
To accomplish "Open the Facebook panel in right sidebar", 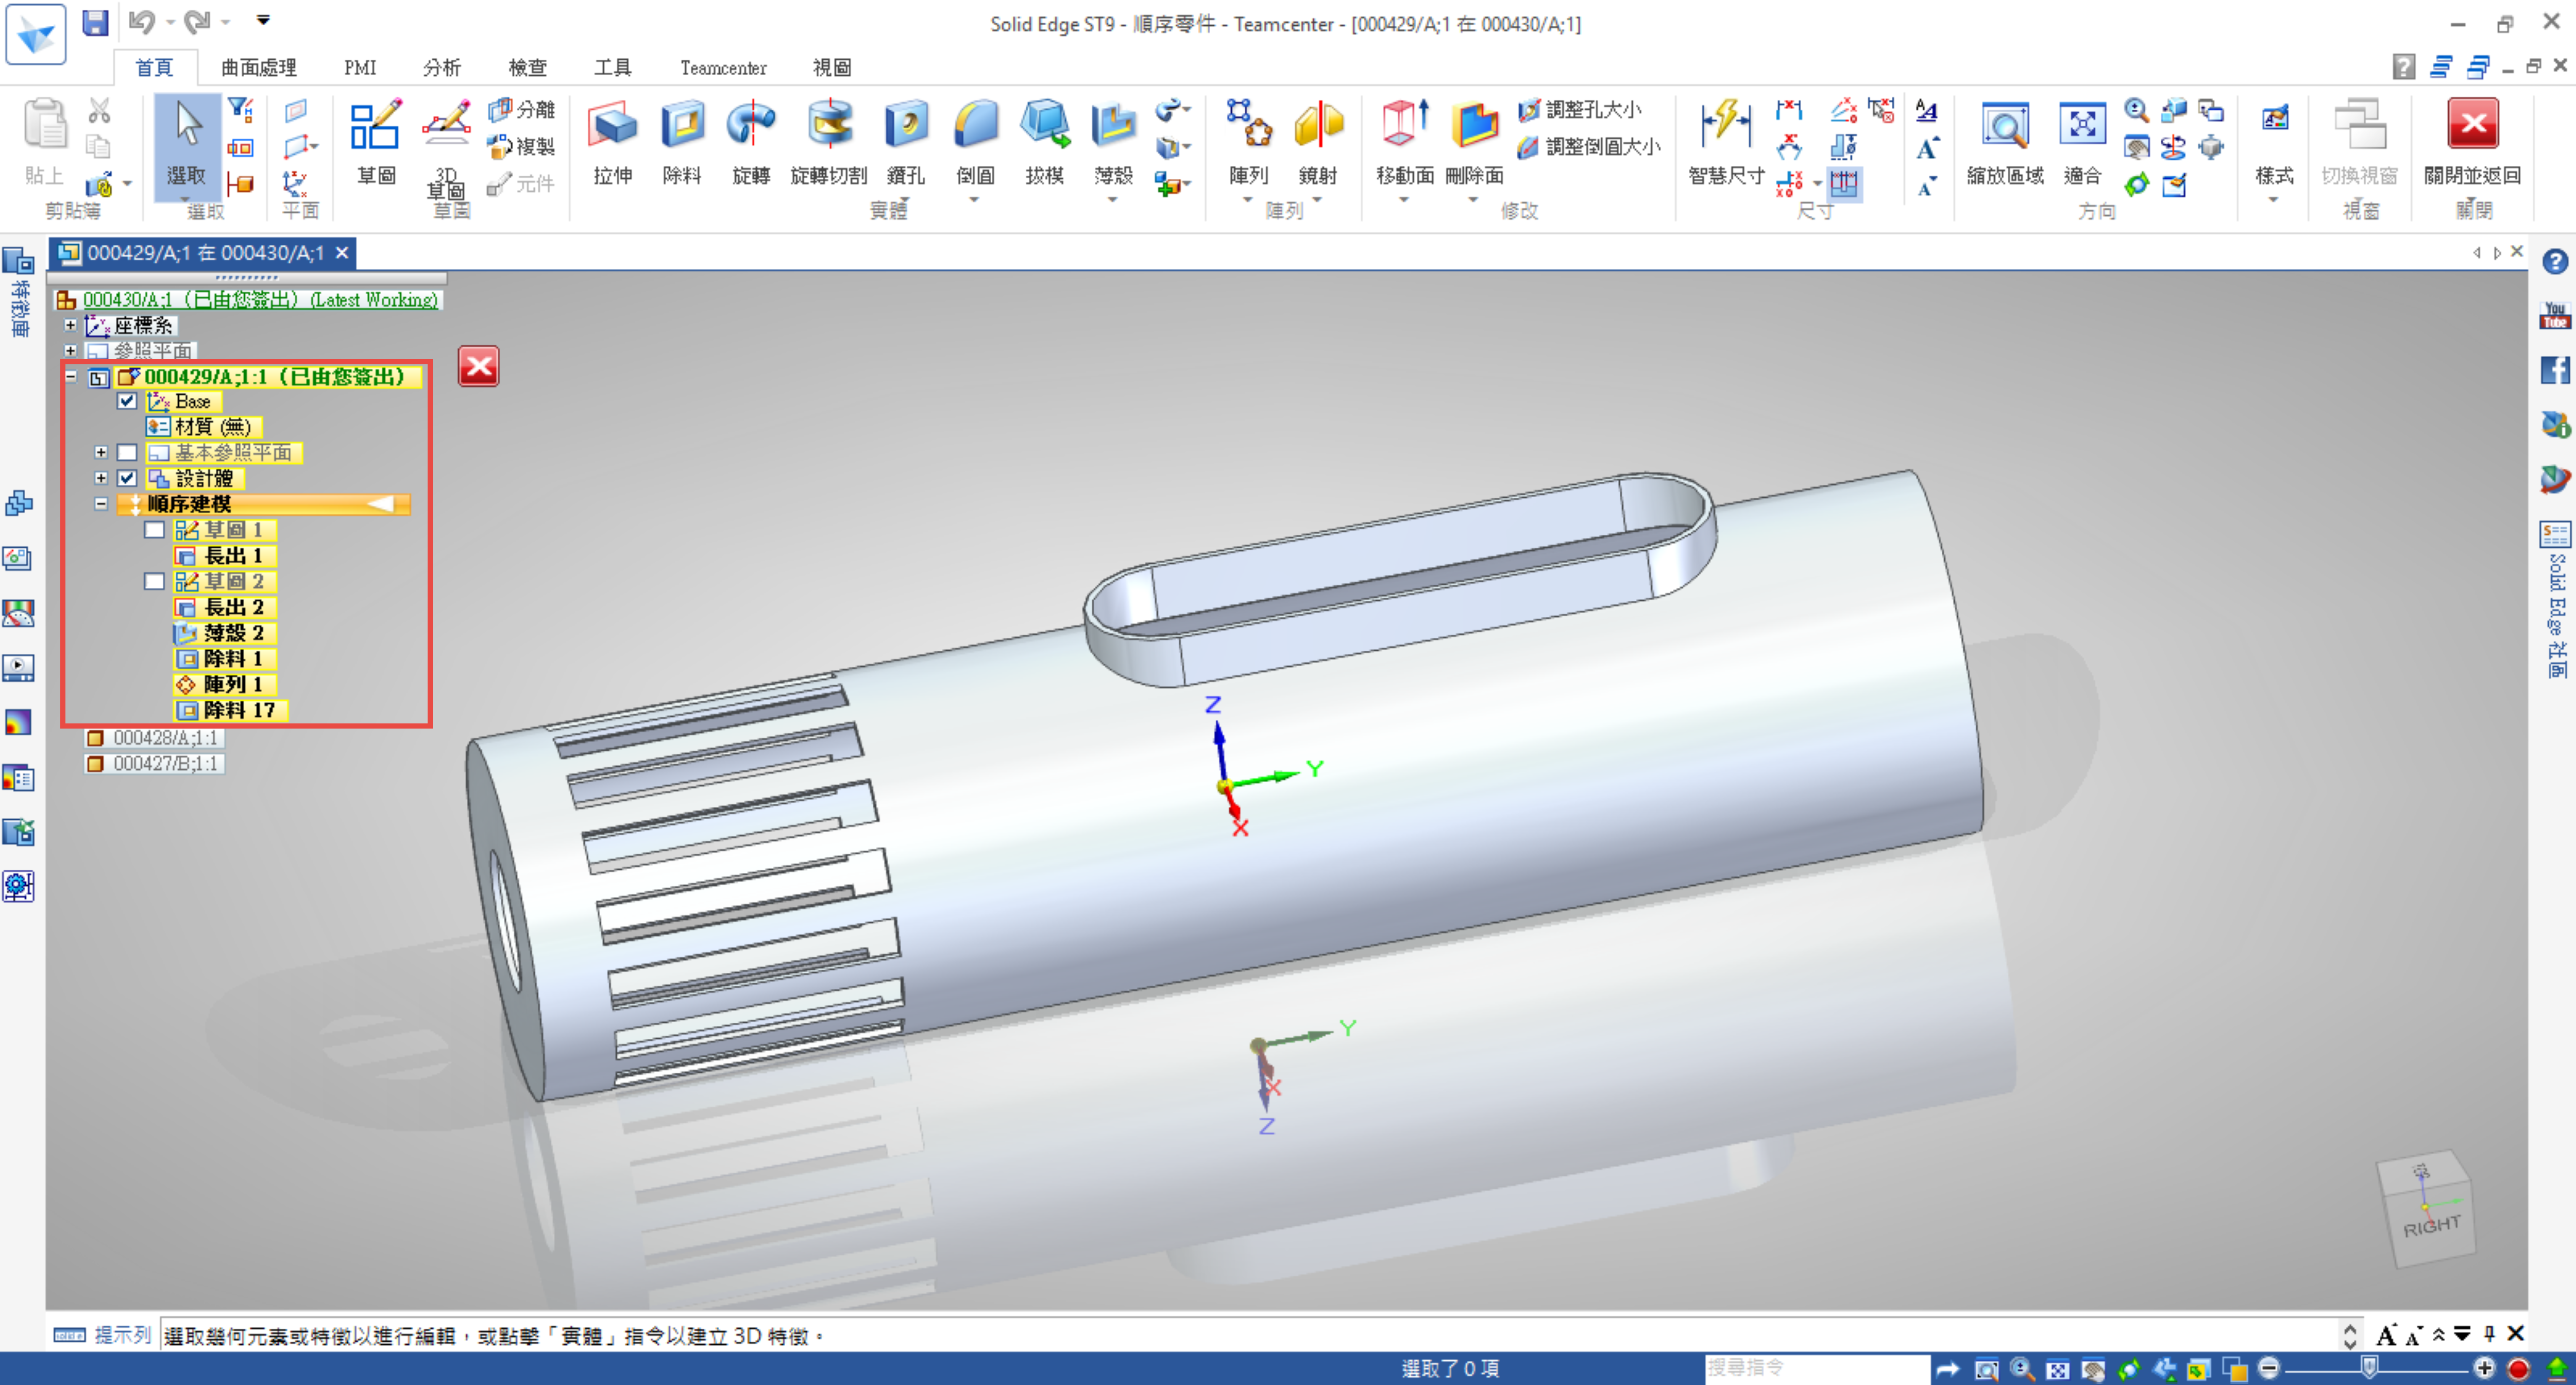I will 2555,370.
